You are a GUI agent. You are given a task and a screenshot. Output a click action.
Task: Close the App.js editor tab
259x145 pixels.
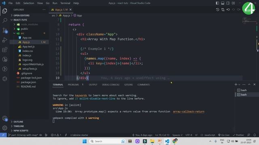coord(70,10)
